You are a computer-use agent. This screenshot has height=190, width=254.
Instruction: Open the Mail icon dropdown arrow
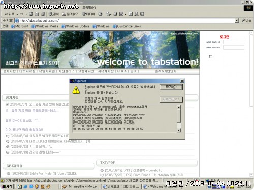click(x=111, y=14)
